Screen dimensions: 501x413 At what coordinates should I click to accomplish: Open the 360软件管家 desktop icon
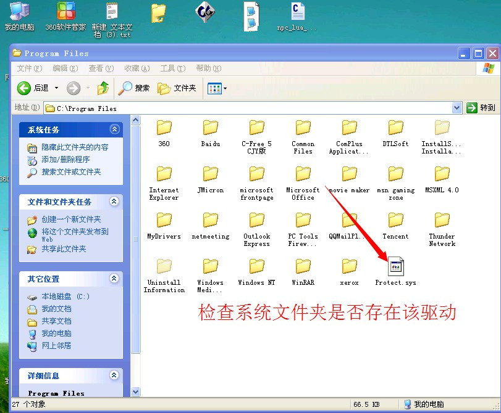coord(65,11)
